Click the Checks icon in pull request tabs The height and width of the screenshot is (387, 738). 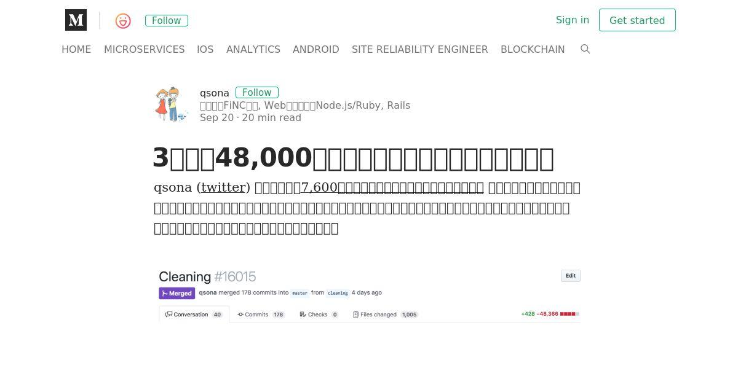pyautogui.click(x=303, y=315)
